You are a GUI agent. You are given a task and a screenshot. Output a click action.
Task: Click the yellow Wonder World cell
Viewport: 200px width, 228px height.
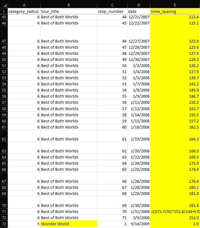tap(69, 224)
